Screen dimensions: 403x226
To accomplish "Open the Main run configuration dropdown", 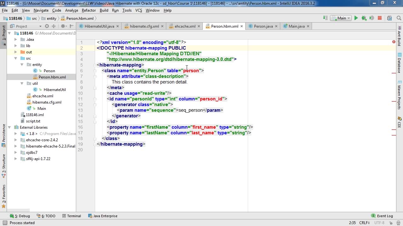I will (342, 18).
